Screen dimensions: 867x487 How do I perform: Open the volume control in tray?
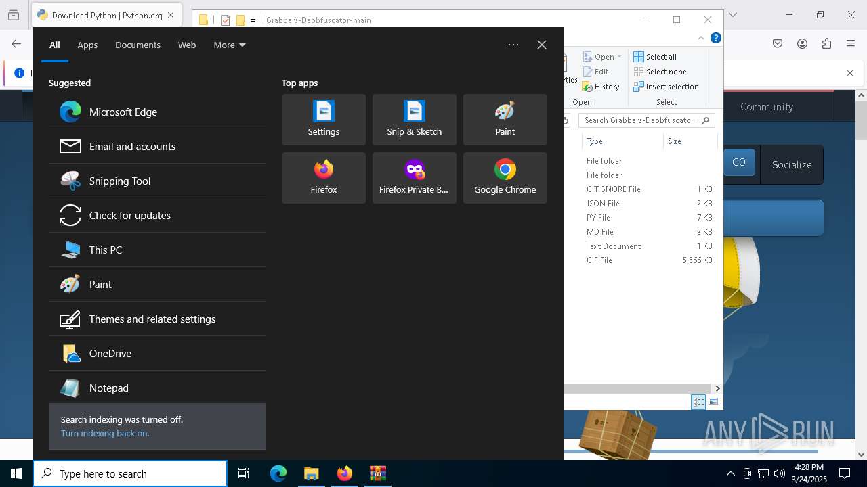[x=780, y=473]
